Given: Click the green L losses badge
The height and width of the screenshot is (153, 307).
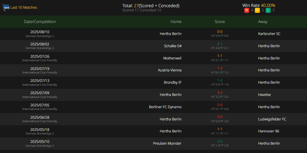Looking at the screenshot, I should 268,10.
